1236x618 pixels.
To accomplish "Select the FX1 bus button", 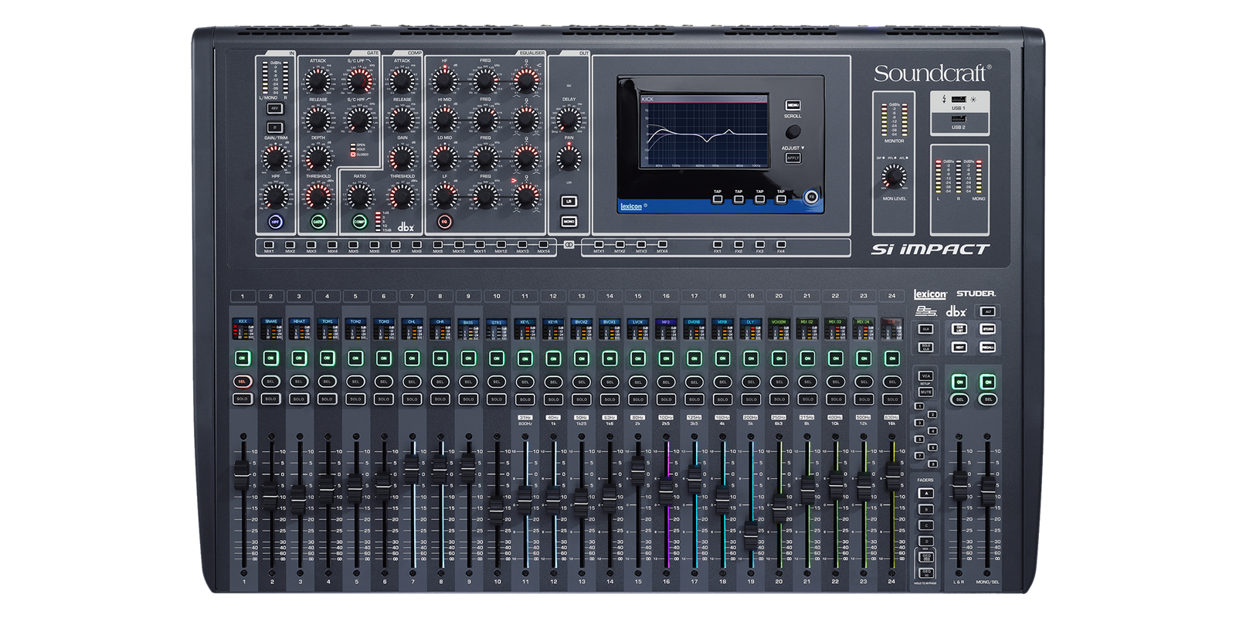I will [x=718, y=245].
